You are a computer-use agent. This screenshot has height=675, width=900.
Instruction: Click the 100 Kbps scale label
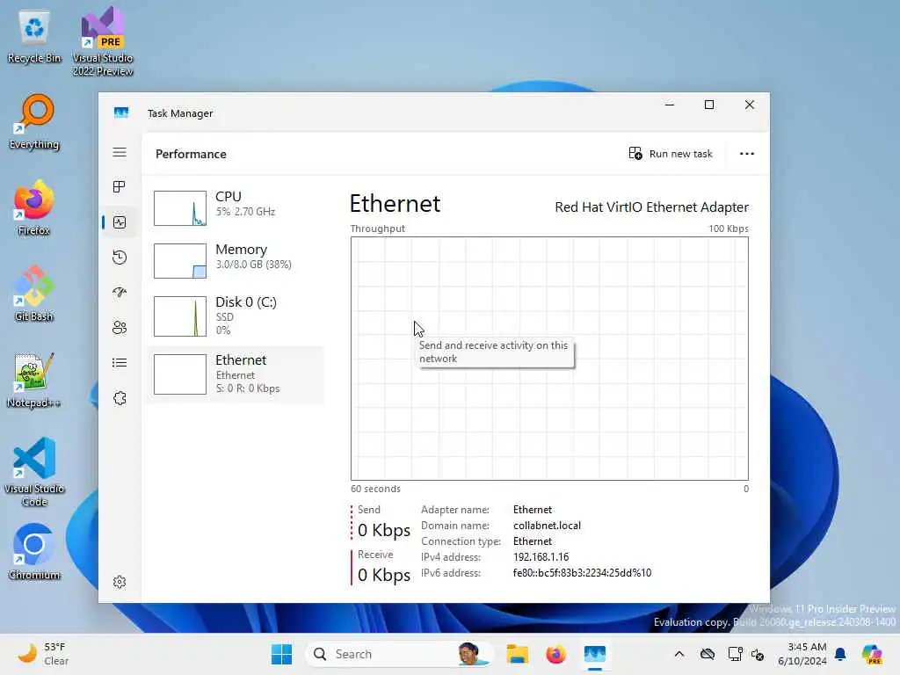pyautogui.click(x=729, y=229)
